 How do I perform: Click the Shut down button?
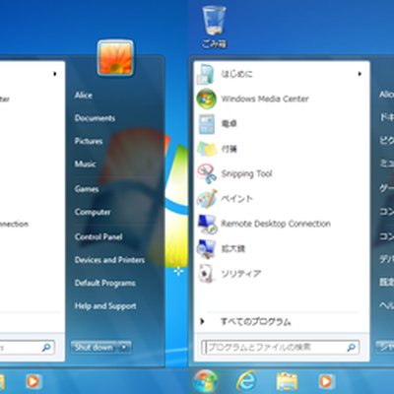(94, 348)
